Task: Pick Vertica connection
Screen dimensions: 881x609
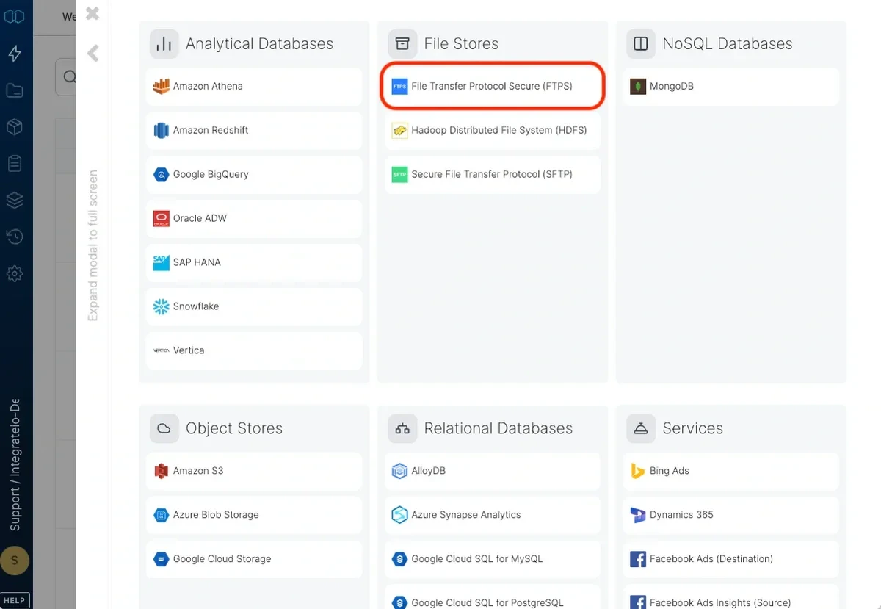Action: pyautogui.click(x=254, y=350)
